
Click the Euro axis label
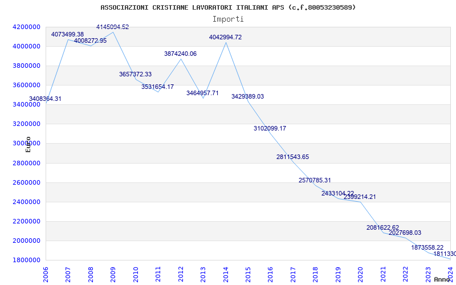[x=28, y=144]
